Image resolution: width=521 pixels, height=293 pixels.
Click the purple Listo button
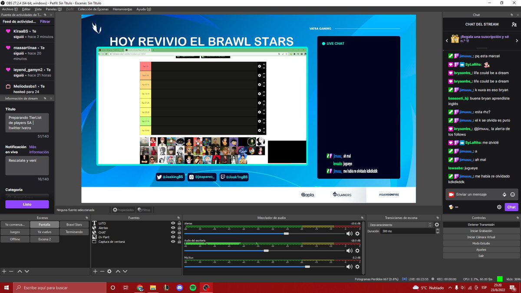pyautogui.click(x=27, y=204)
